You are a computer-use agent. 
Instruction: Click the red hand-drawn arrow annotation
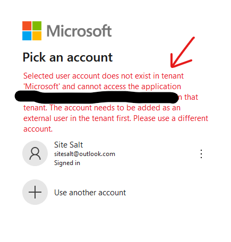(182, 53)
